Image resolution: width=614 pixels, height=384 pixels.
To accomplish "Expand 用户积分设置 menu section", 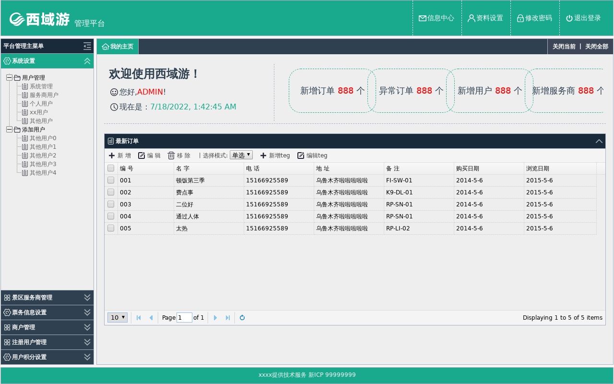I will point(47,357).
